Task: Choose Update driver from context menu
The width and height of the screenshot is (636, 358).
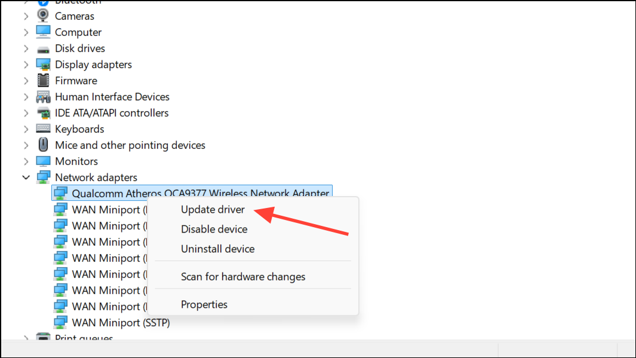Action: coord(213,209)
